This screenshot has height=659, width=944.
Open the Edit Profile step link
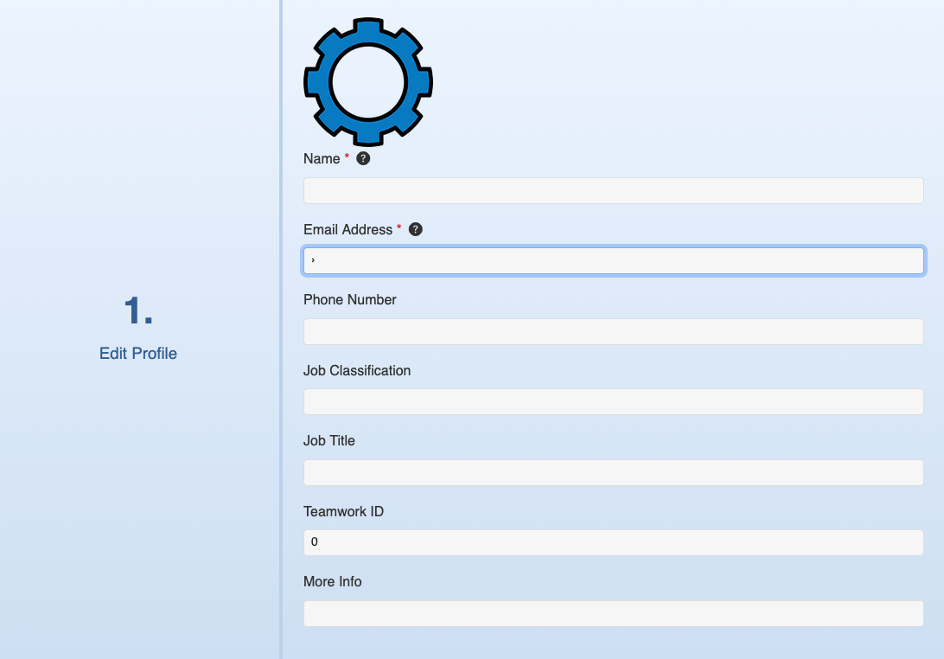coord(138,354)
